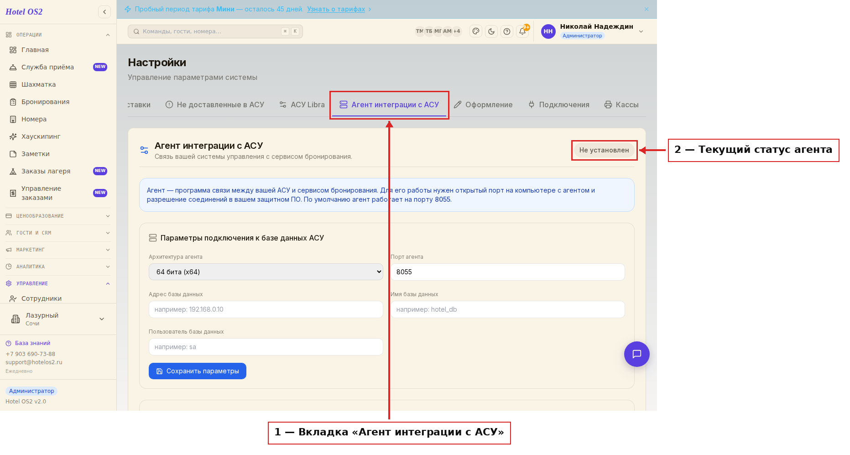Click the lightning icon in trial banner

[128, 9]
